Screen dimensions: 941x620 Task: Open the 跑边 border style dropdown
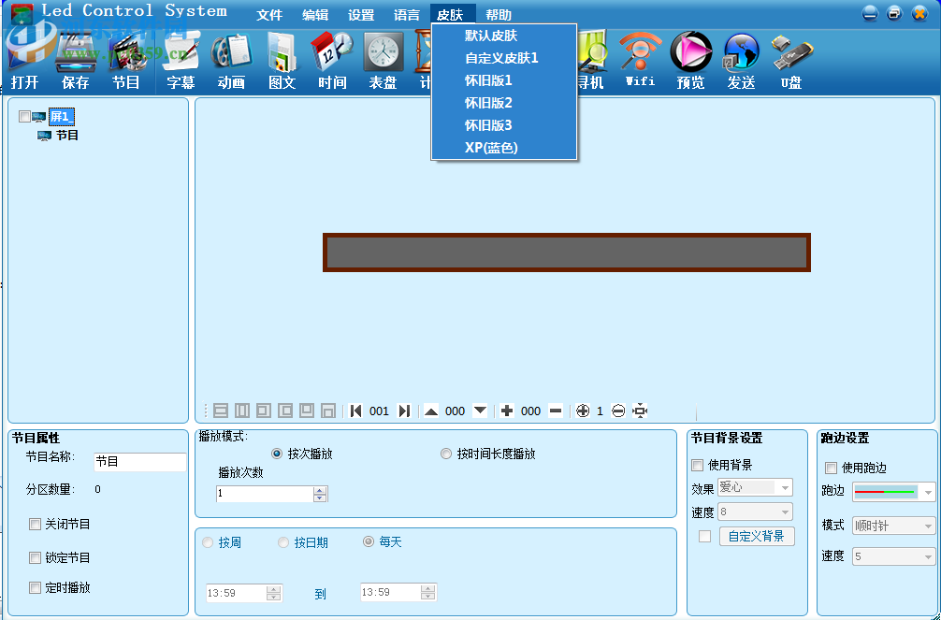pyautogui.click(x=893, y=492)
